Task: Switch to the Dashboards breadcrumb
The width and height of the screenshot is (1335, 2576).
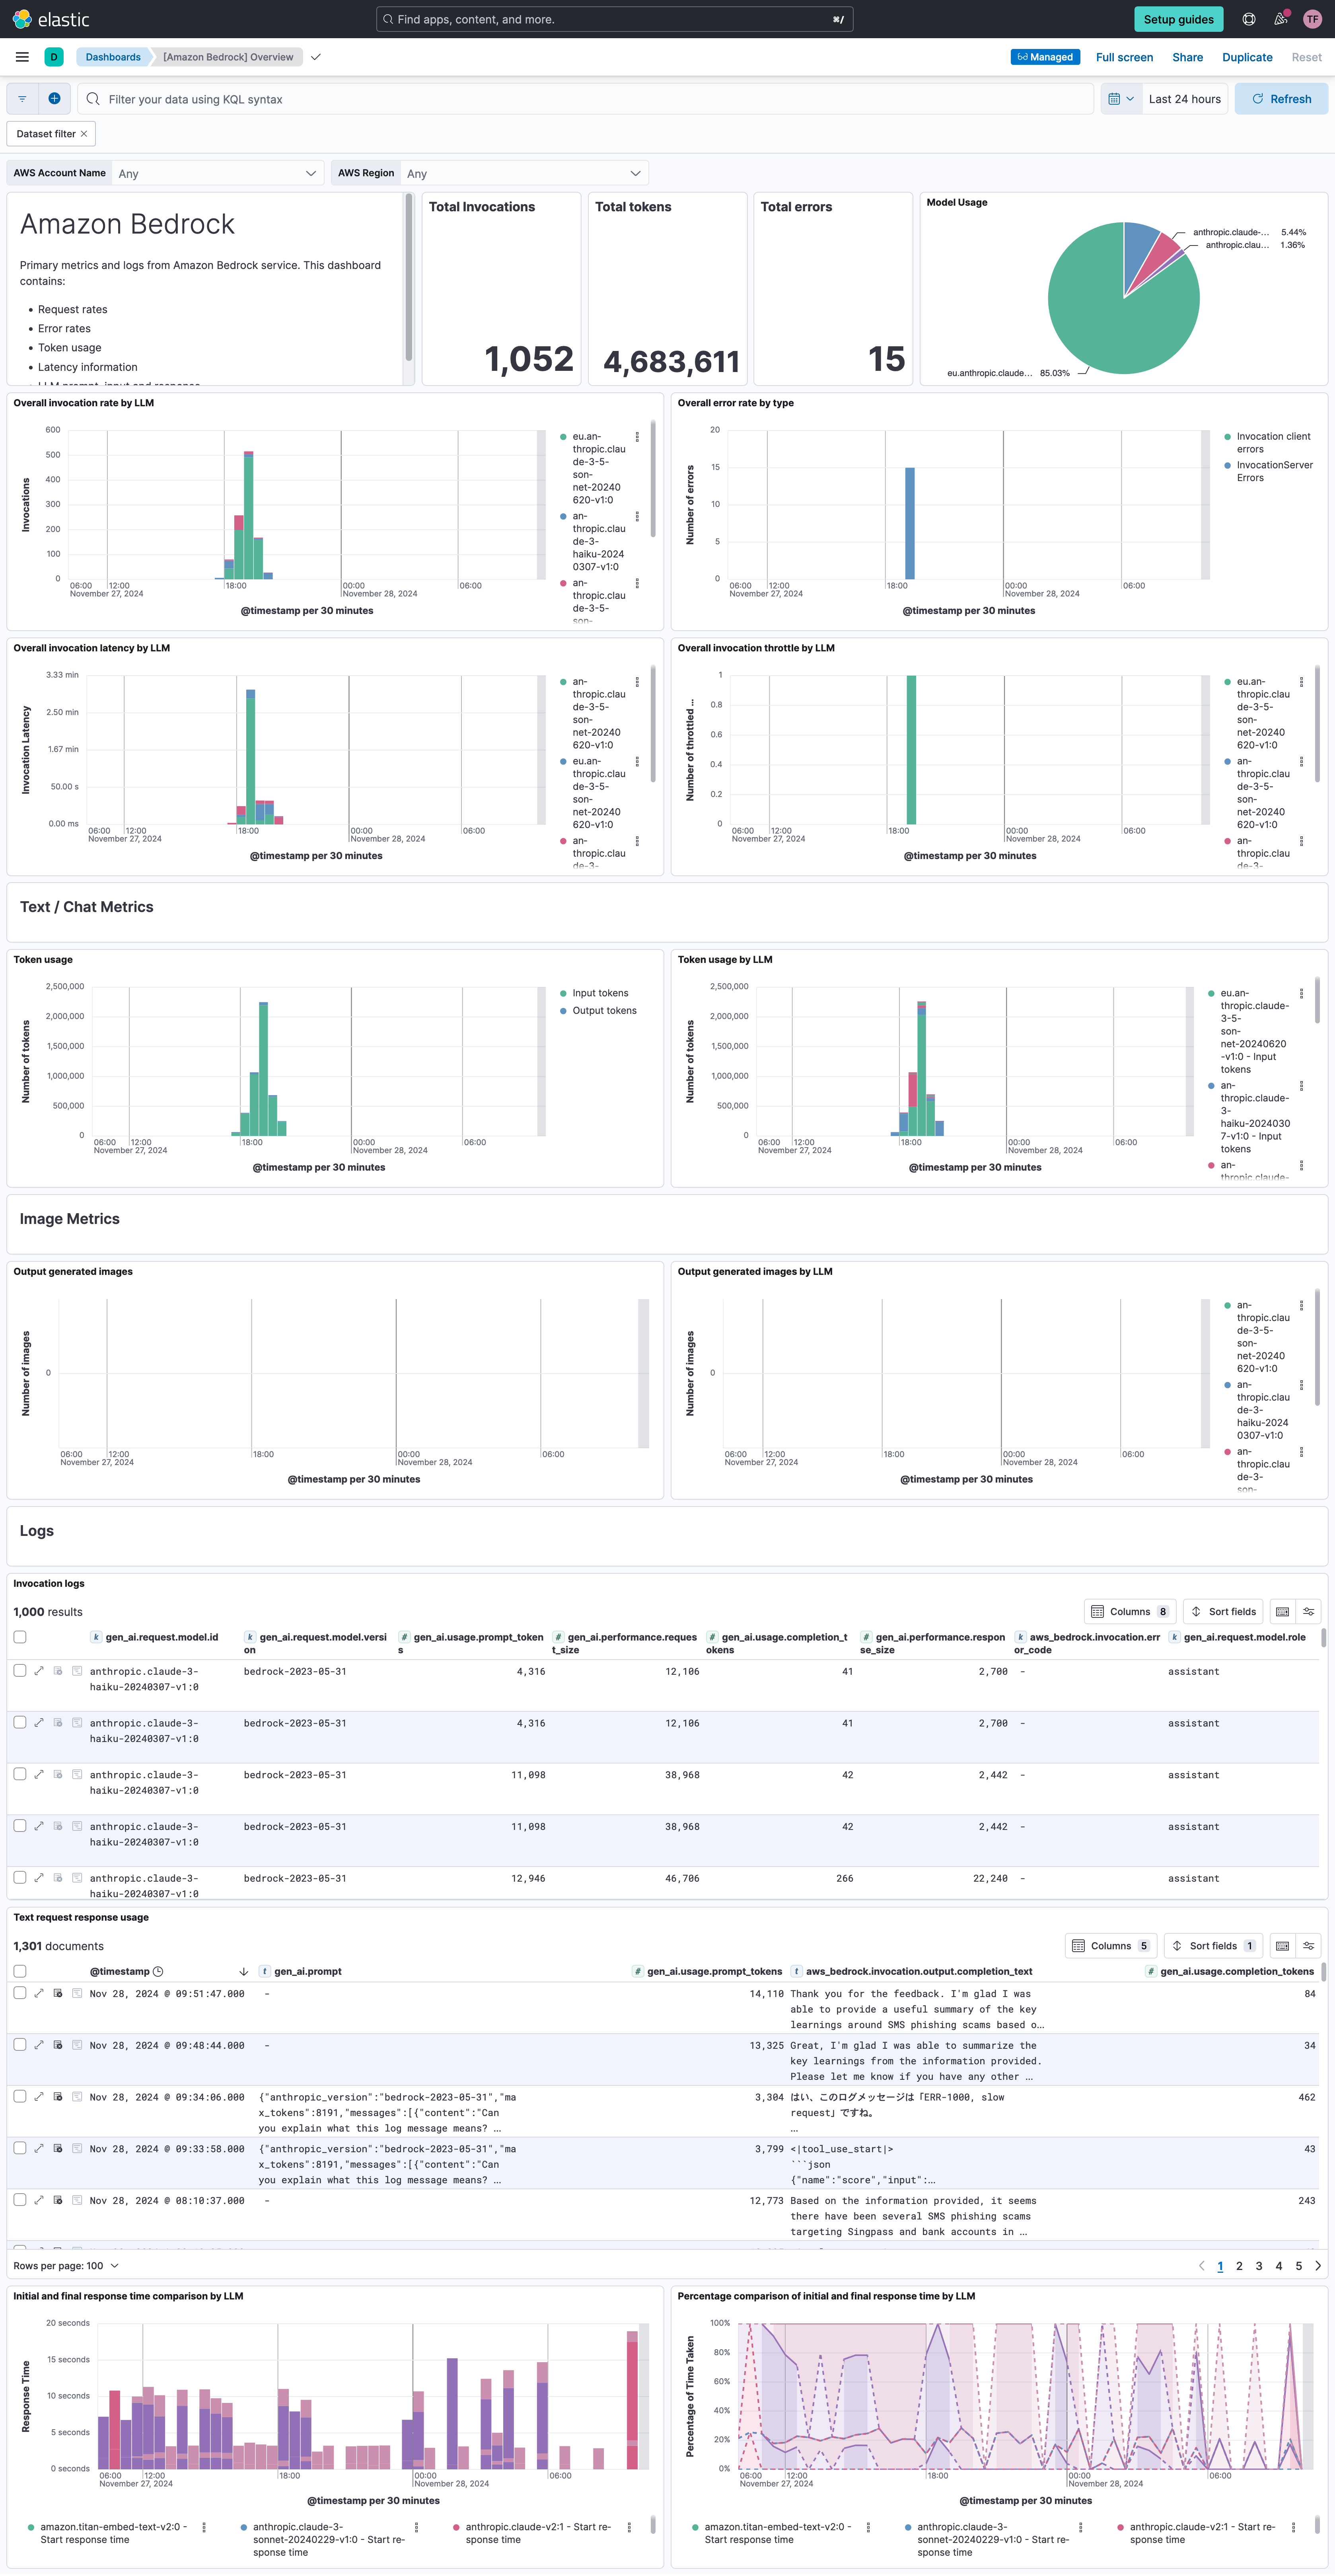Action: click(112, 57)
